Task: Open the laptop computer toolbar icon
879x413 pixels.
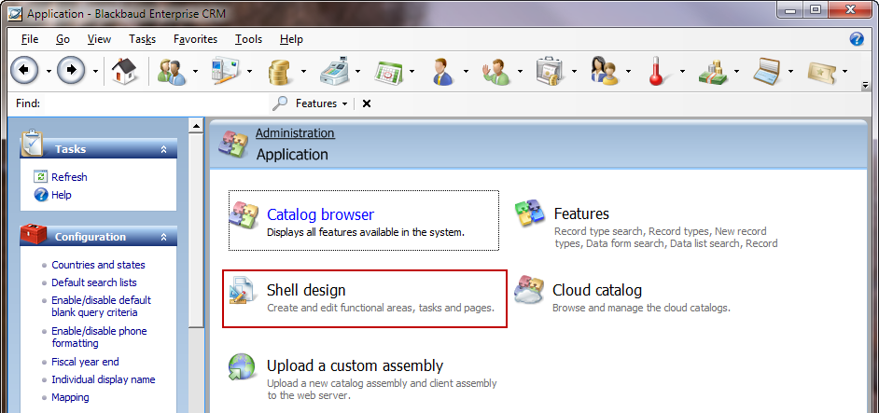Action: point(767,72)
